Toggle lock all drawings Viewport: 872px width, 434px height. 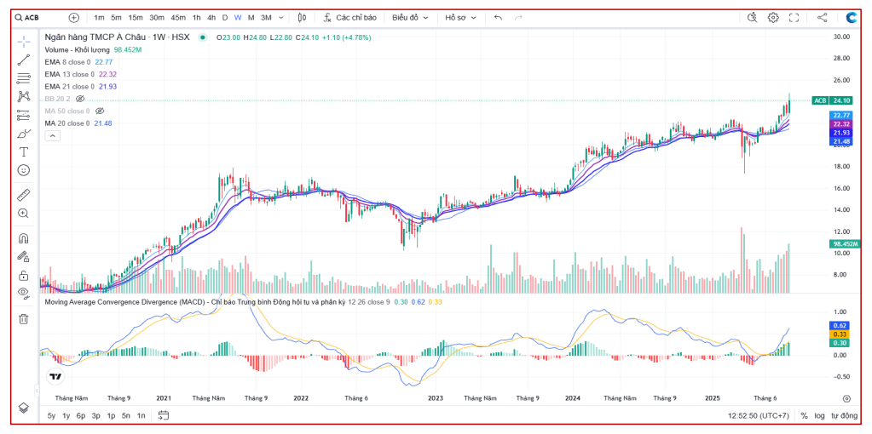pyautogui.click(x=23, y=275)
